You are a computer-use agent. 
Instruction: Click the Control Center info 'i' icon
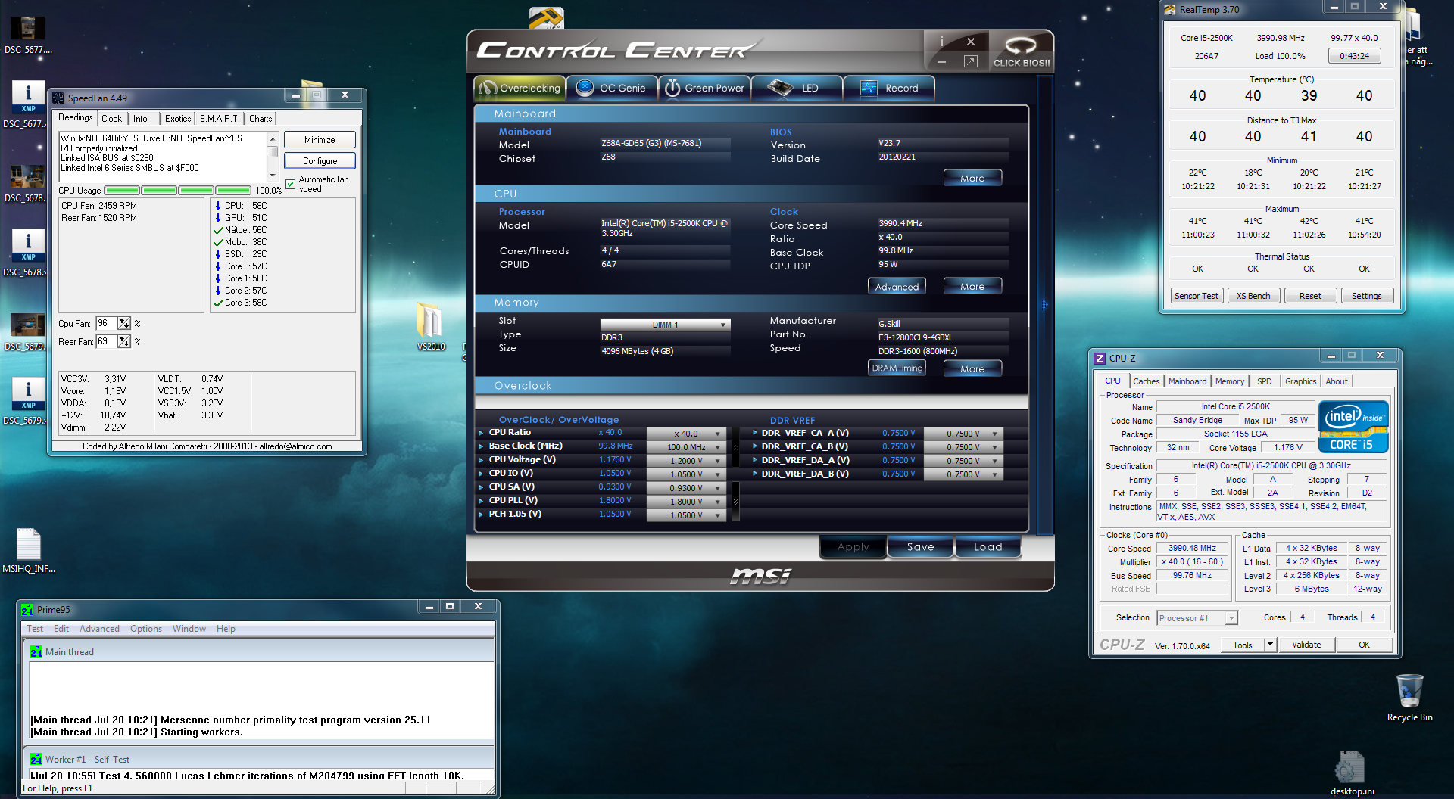pos(942,42)
